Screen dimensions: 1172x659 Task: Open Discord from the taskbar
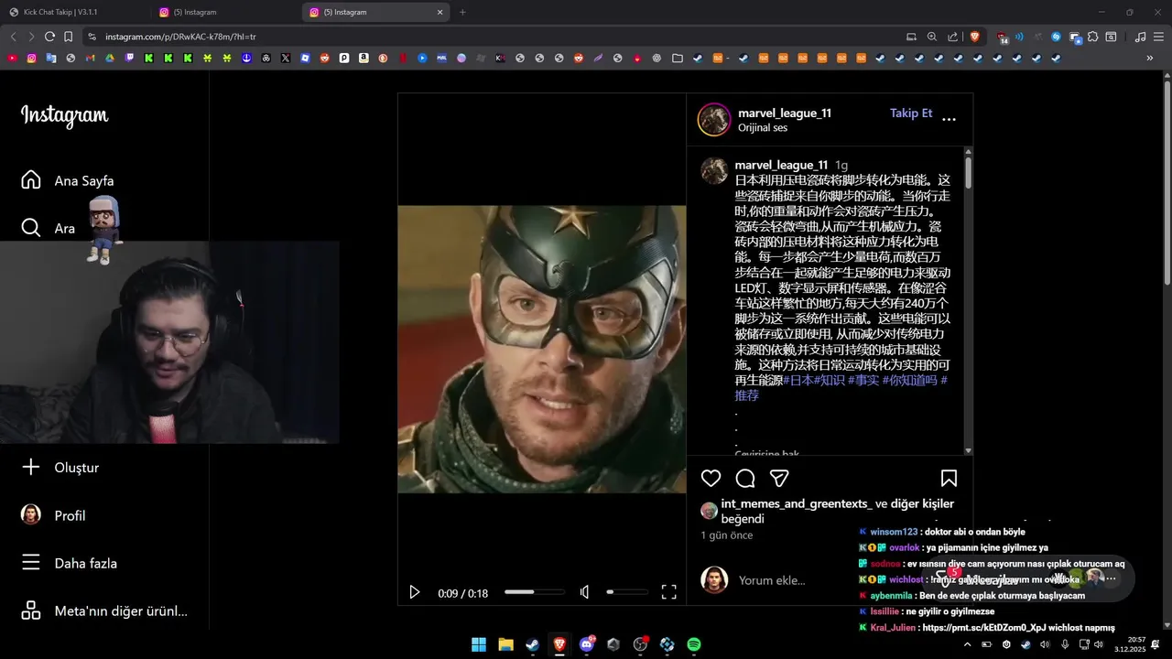(587, 644)
